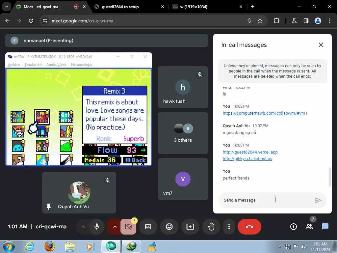This screenshot has height=253, width=337.
Task: Bookmark this page with the star
Action: (x=260, y=21)
